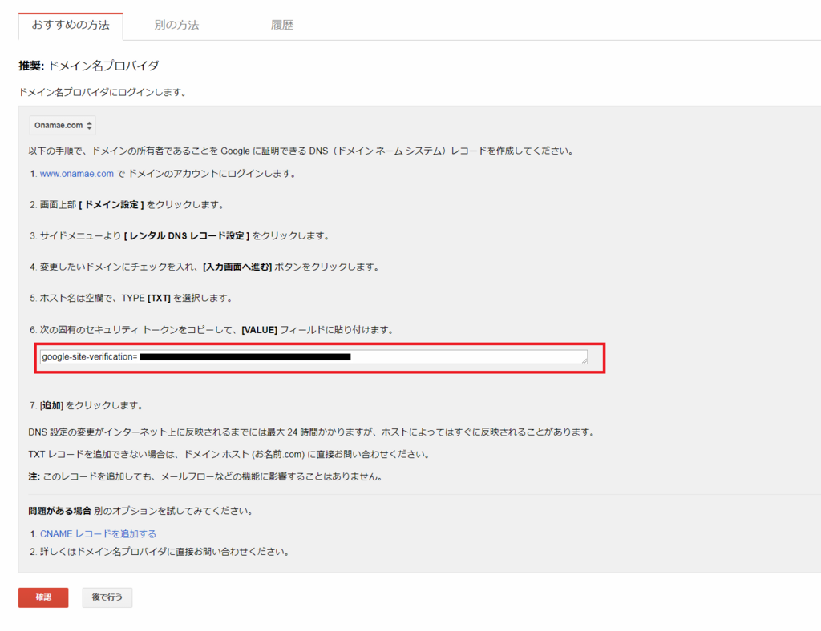Switch to the おすすめの方法 tab
821x631 pixels.
click(x=71, y=26)
